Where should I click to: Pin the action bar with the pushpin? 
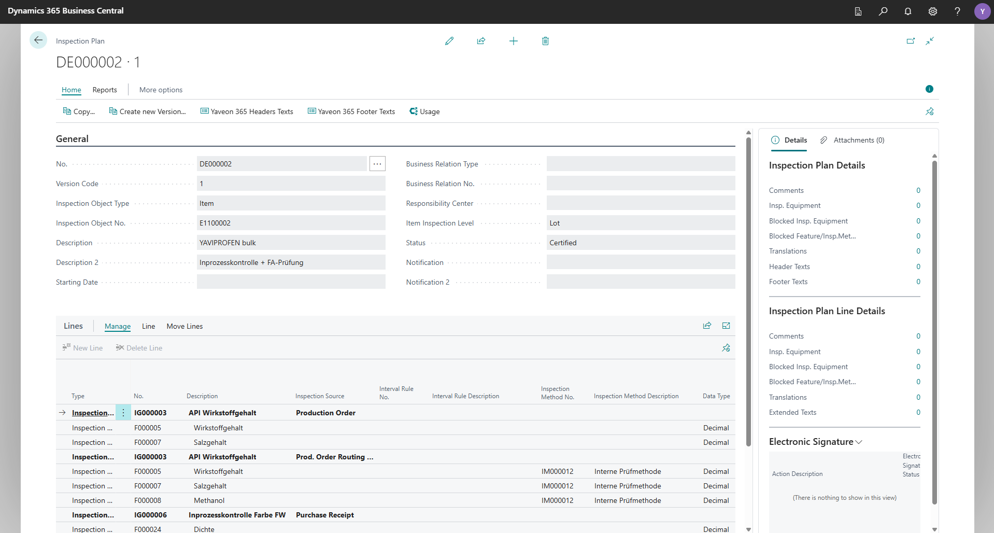pyautogui.click(x=930, y=111)
